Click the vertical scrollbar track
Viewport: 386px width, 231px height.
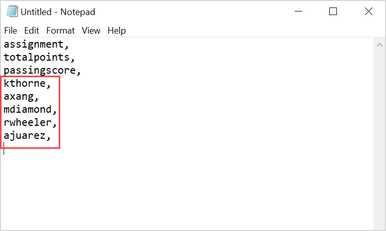click(x=379, y=135)
